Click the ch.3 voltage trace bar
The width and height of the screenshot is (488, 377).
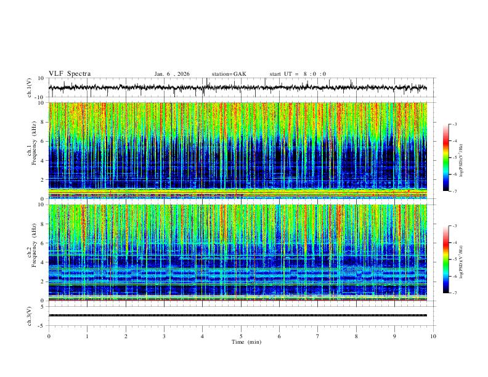[x=237, y=315]
